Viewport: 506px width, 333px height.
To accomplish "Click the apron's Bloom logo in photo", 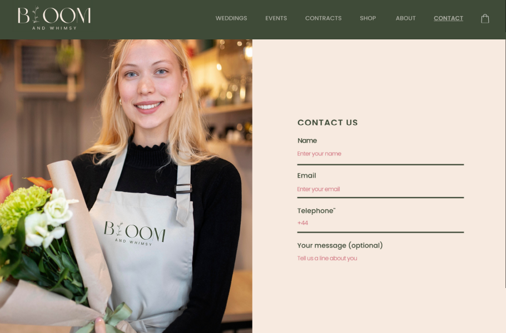I will click(x=134, y=233).
